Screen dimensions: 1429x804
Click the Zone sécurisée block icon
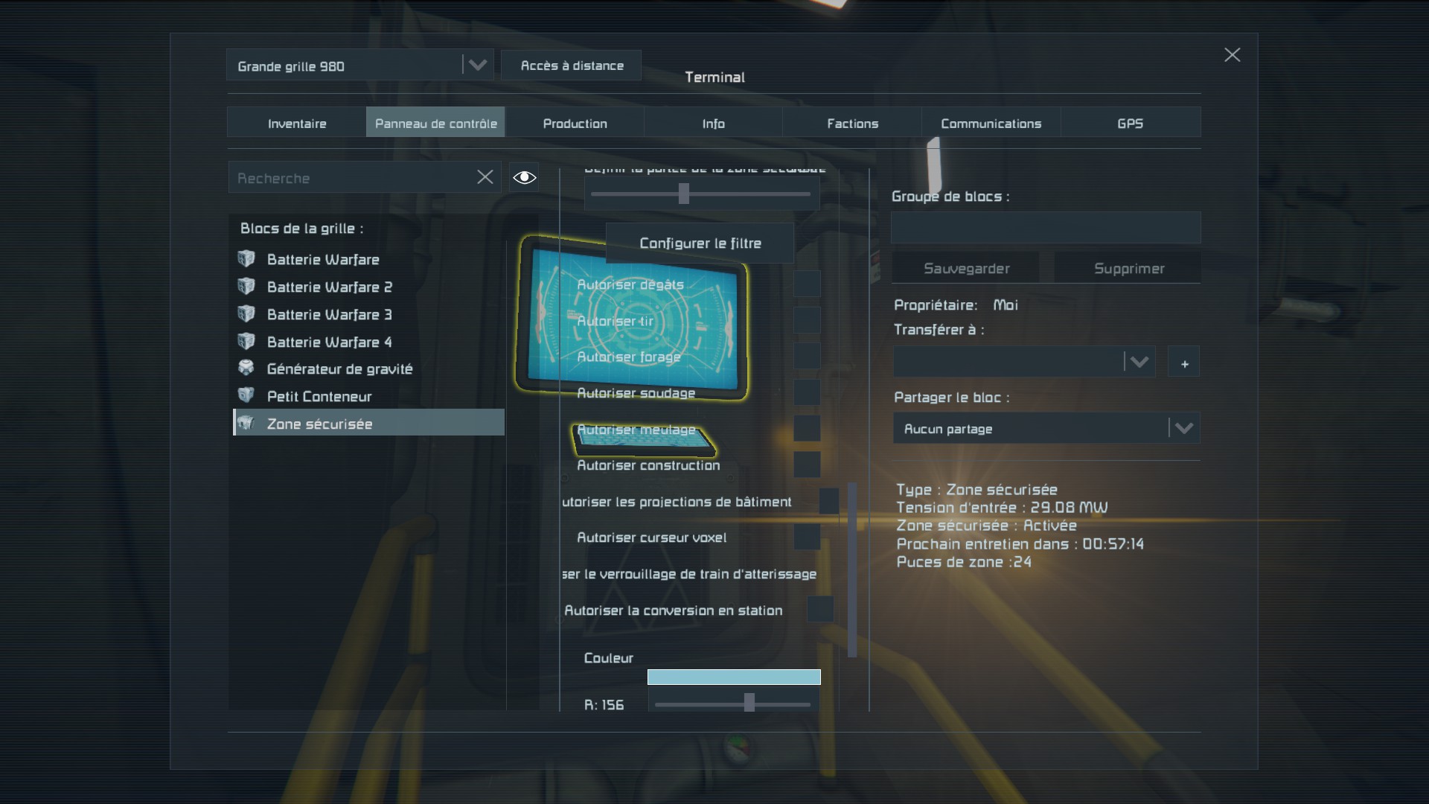[x=246, y=424]
